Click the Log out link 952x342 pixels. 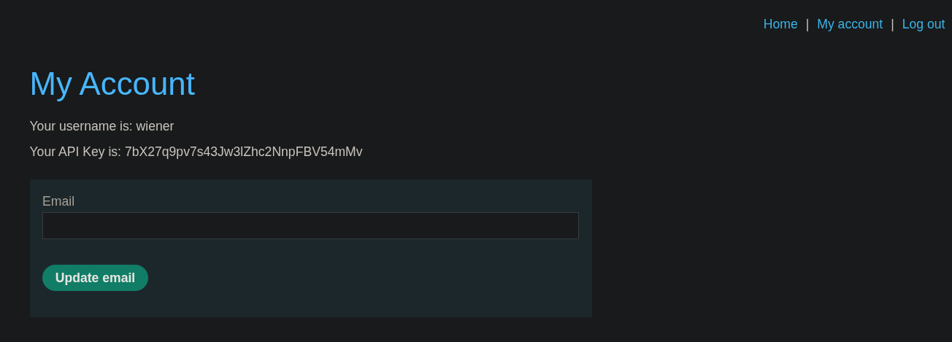[923, 24]
